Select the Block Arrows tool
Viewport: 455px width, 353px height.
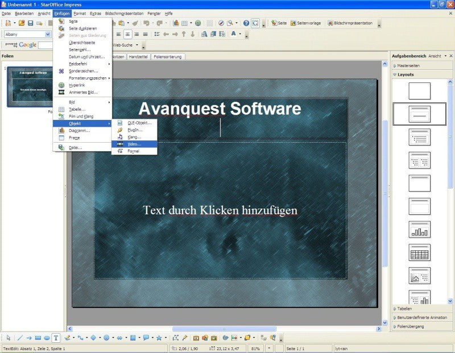pyautogui.click(x=119, y=338)
